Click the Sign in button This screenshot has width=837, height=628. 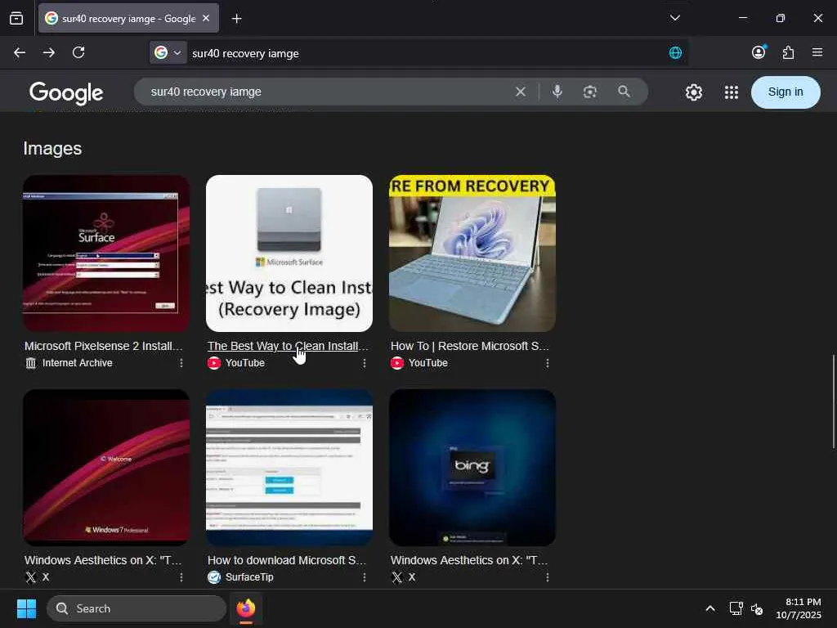tap(786, 92)
